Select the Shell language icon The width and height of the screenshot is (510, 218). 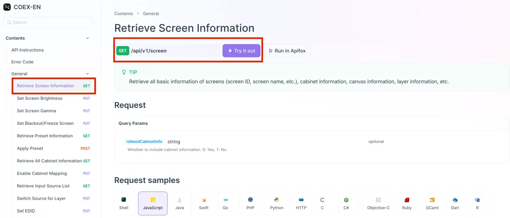124,200
